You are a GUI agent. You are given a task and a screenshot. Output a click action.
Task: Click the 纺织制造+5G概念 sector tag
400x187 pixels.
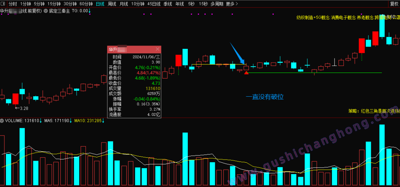point(313,18)
